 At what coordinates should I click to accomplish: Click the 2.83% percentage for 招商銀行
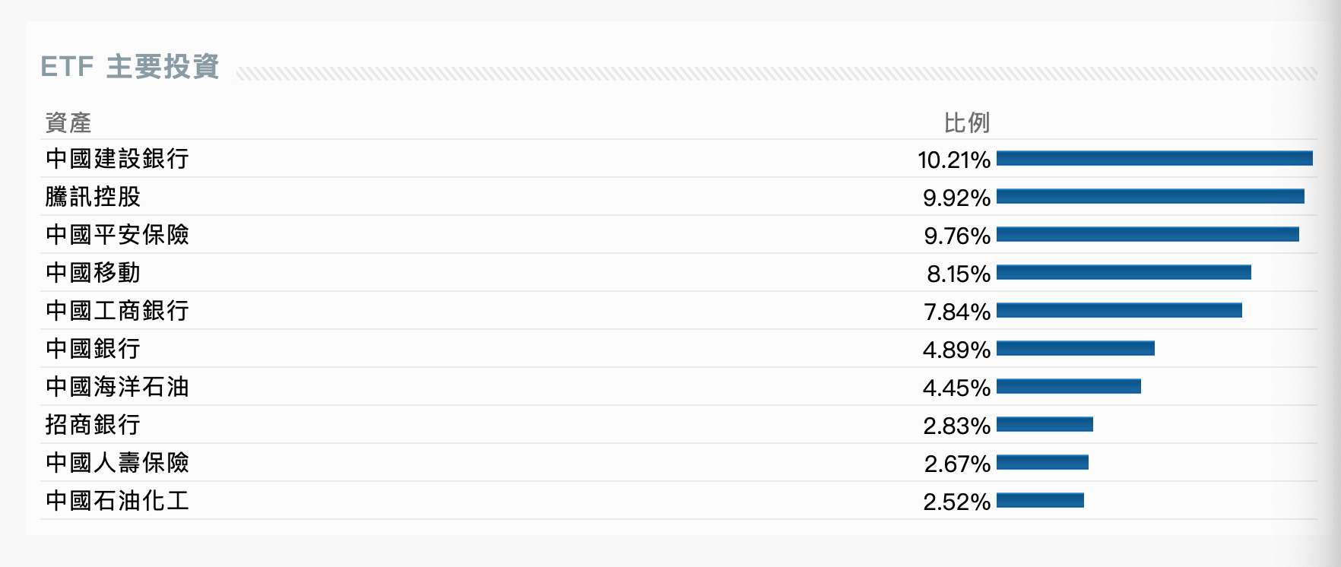(x=956, y=426)
